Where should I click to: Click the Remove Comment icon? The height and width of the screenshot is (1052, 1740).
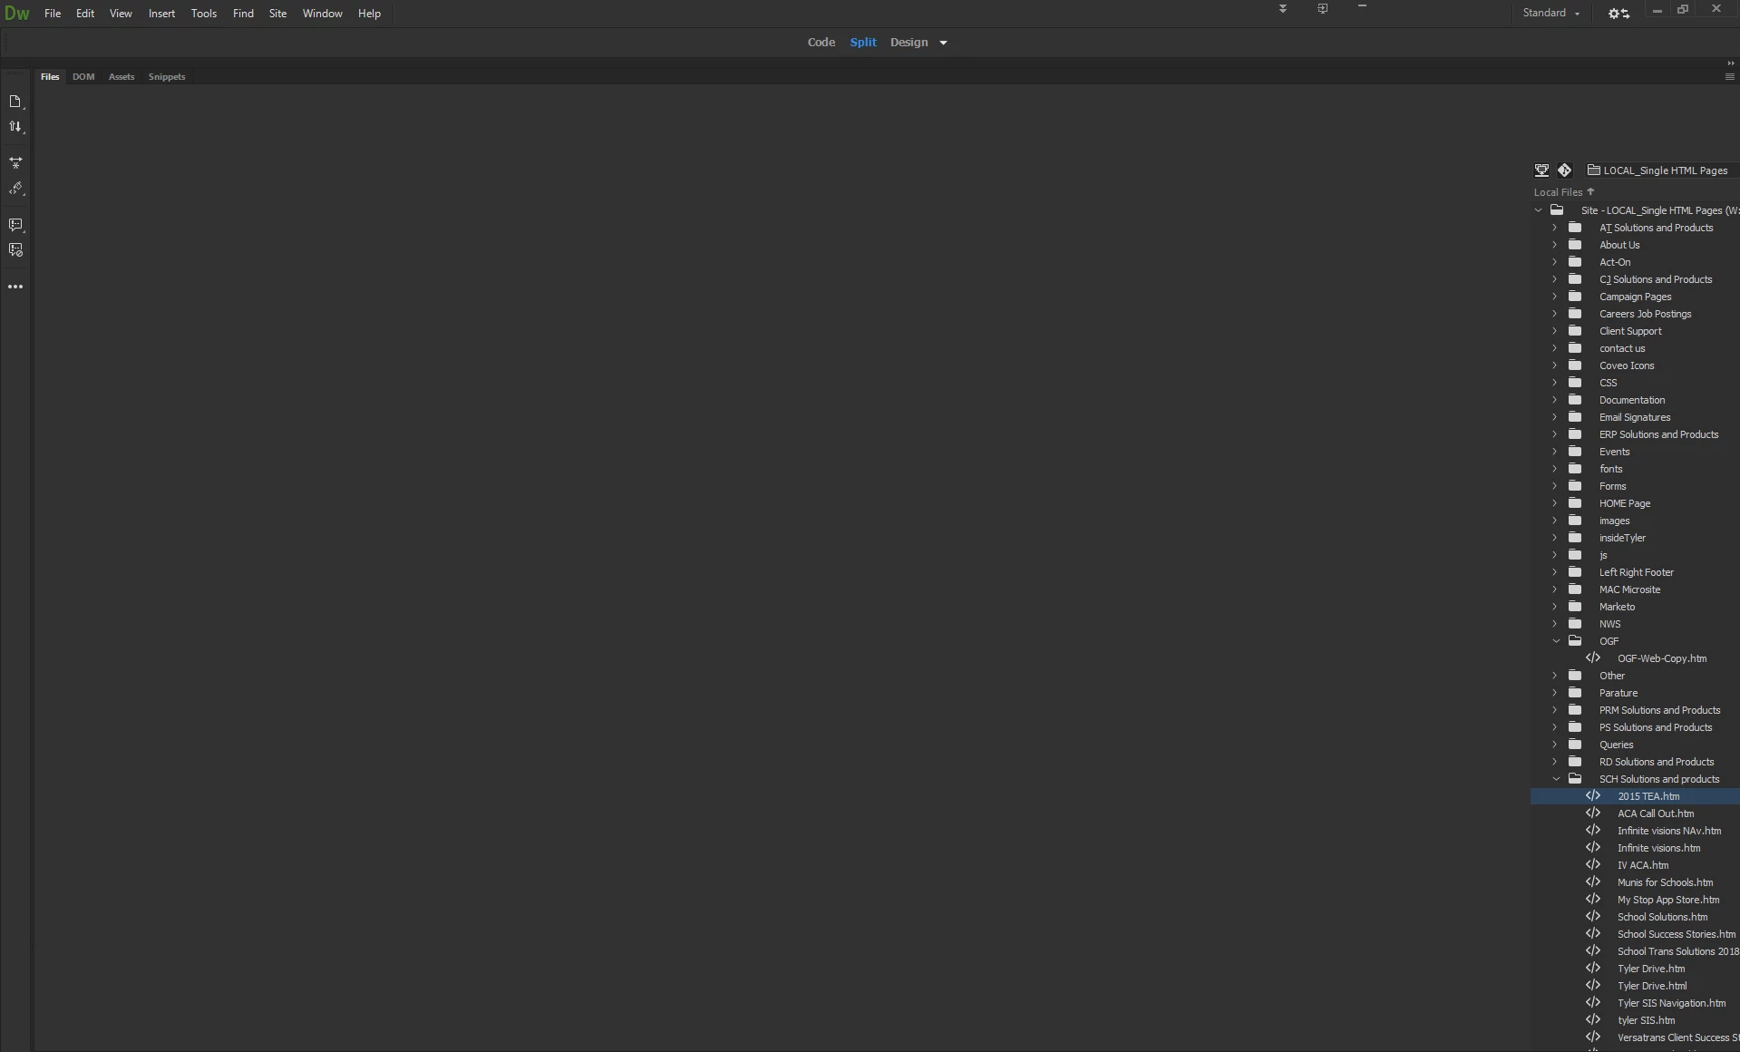coord(15,250)
